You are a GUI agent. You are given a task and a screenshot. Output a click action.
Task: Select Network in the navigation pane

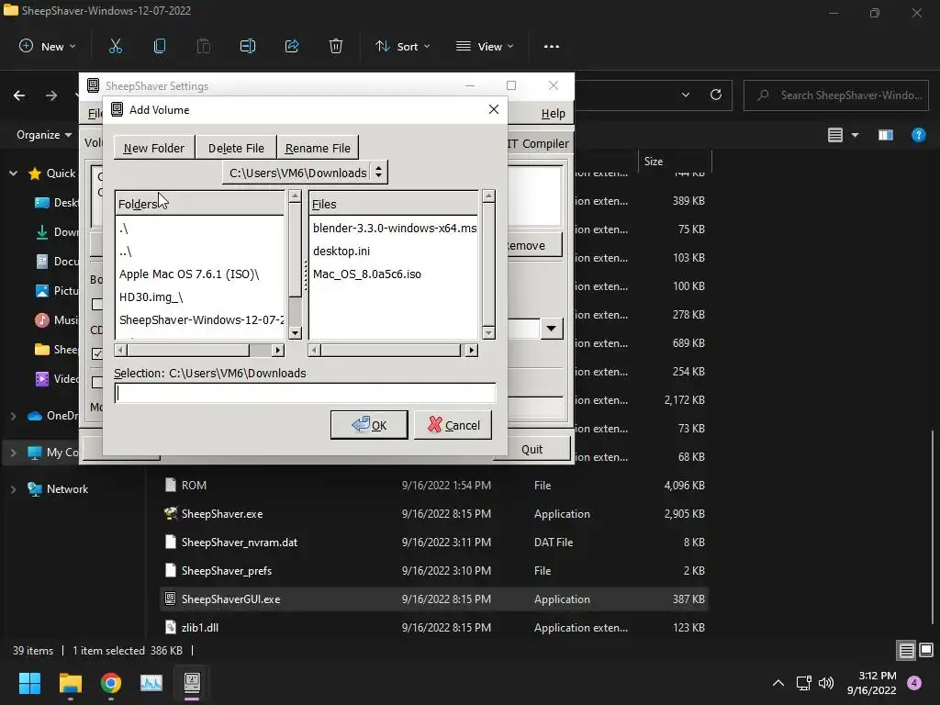click(x=67, y=489)
